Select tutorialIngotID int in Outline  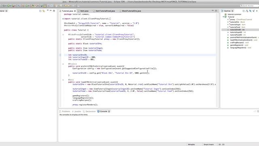tap(237, 32)
